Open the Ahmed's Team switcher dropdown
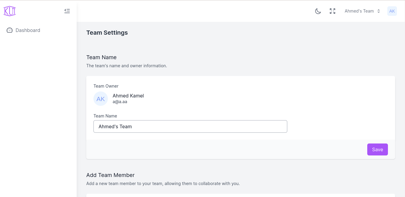Viewport: 405px width, 197px height. 359,11
